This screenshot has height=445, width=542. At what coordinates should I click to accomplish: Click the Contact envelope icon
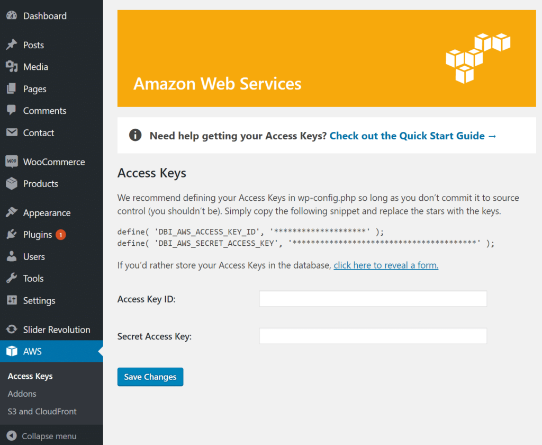pos(12,132)
